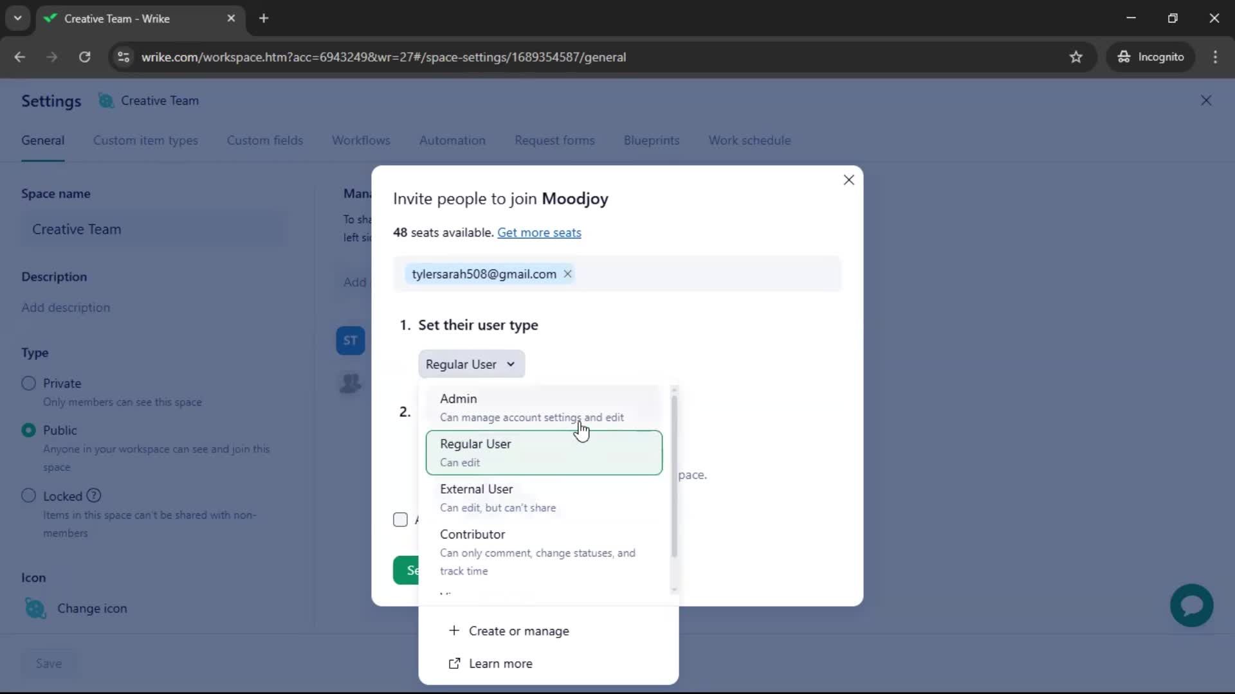
Task: Open the Work schedule tab
Action: 749,140
